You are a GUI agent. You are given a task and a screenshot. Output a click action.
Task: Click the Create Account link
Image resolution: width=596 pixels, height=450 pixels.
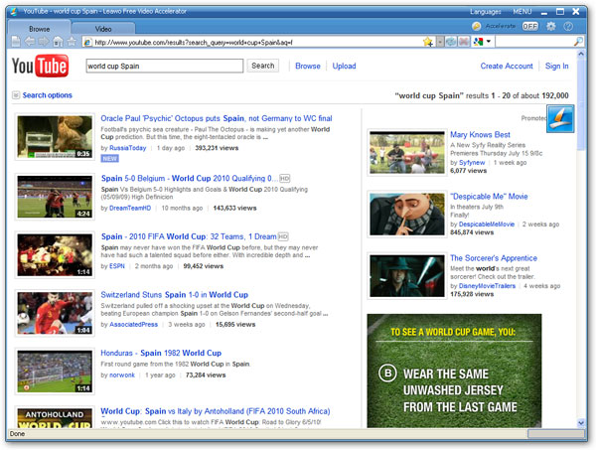(507, 66)
